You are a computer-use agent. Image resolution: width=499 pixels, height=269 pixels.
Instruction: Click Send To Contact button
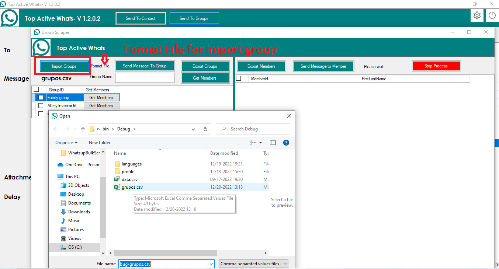[141, 18]
